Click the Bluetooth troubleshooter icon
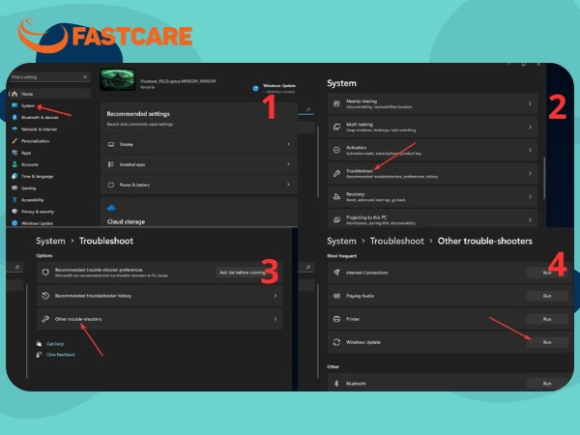580x435 pixels. [336, 384]
